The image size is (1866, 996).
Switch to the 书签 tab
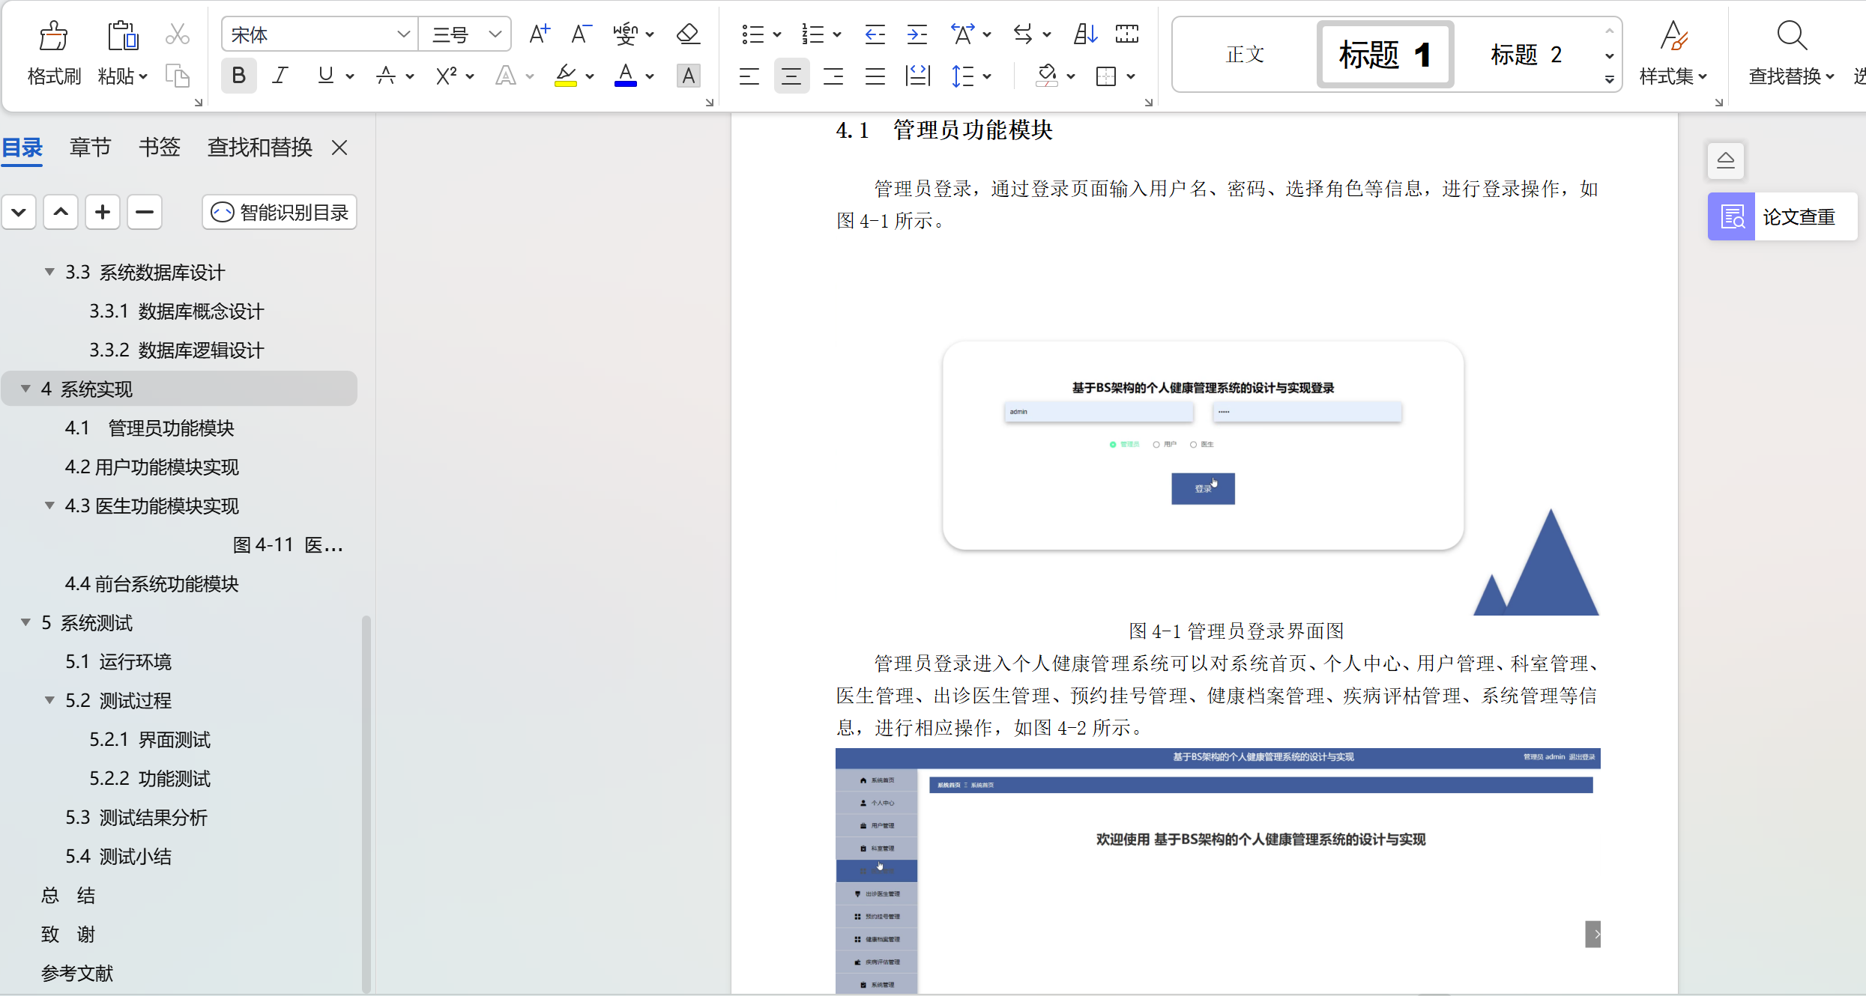(159, 148)
